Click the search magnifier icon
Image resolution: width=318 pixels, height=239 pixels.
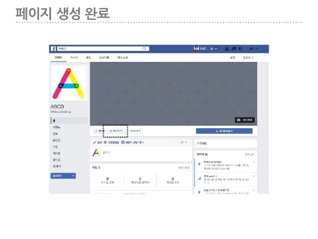point(145,48)
